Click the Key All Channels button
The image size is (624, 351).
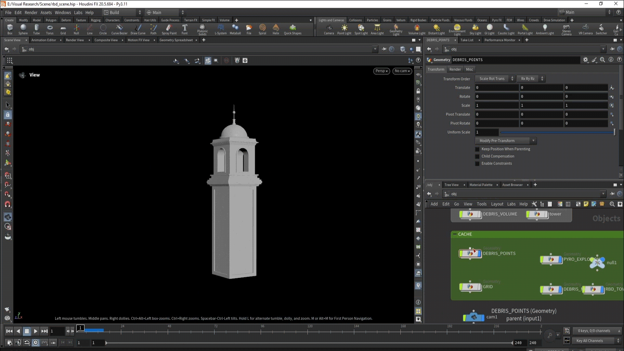tap(590, 341)
